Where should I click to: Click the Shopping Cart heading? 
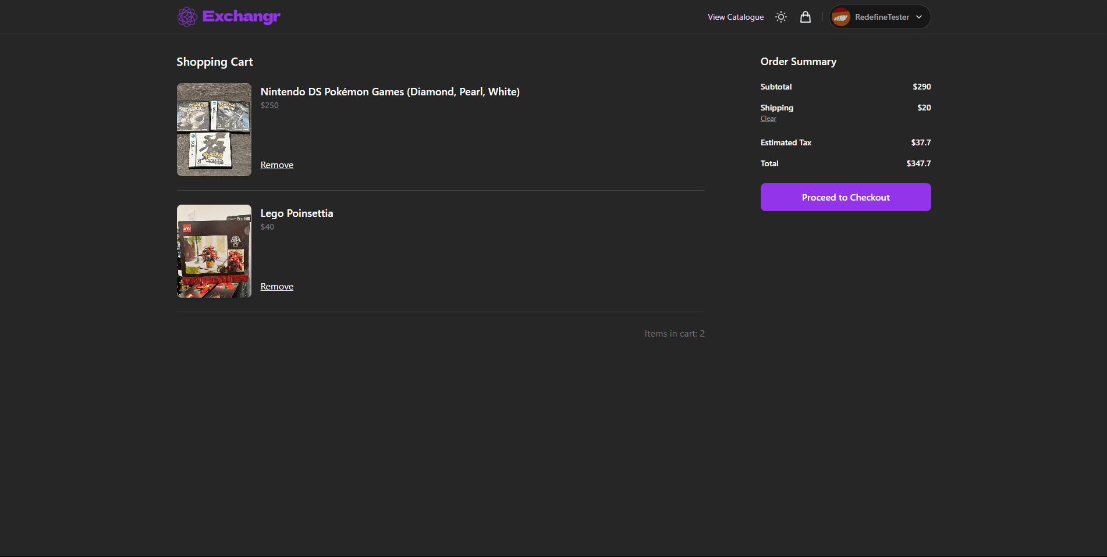[214, 62]
